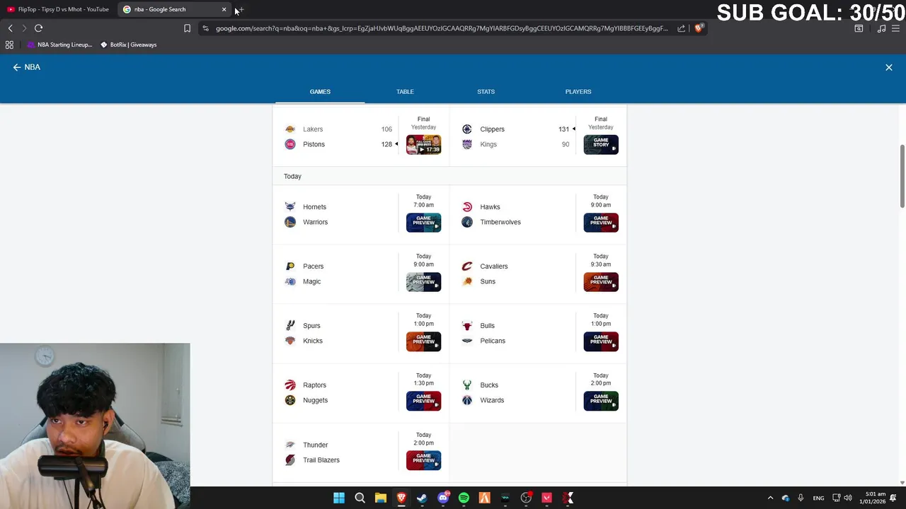The height and width of the screenshot is (509, 906).
Task: Open Raptors vs Nuggets game preview
Action: [x=423, y=401]
